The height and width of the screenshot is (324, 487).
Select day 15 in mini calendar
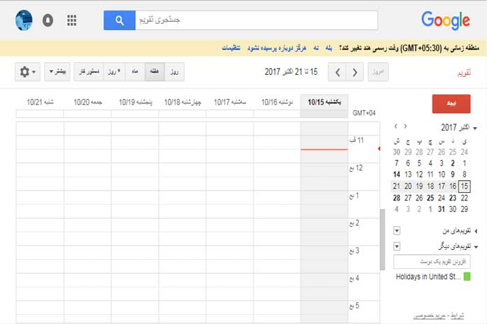click(464, 186)
